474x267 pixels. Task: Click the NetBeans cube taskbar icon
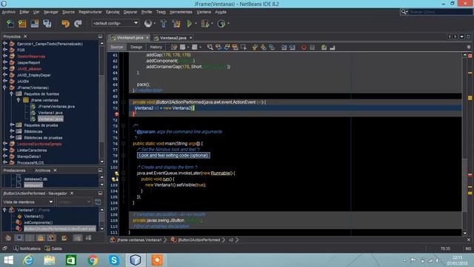click(x=136, y=260)
